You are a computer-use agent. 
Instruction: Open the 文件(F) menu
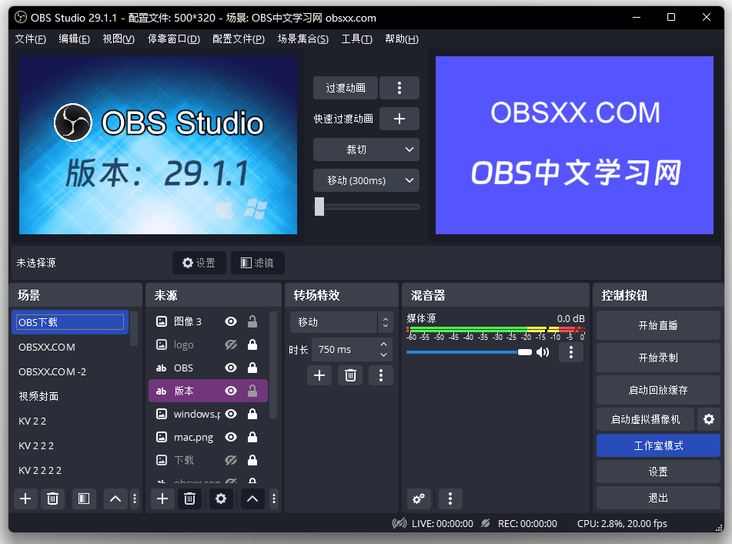pyautogui.click(x=30, y=39)
